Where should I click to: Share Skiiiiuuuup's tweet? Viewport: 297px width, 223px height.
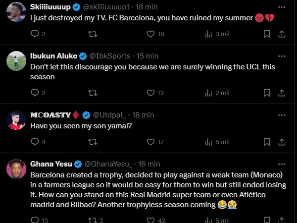click(x=282, y=34)
